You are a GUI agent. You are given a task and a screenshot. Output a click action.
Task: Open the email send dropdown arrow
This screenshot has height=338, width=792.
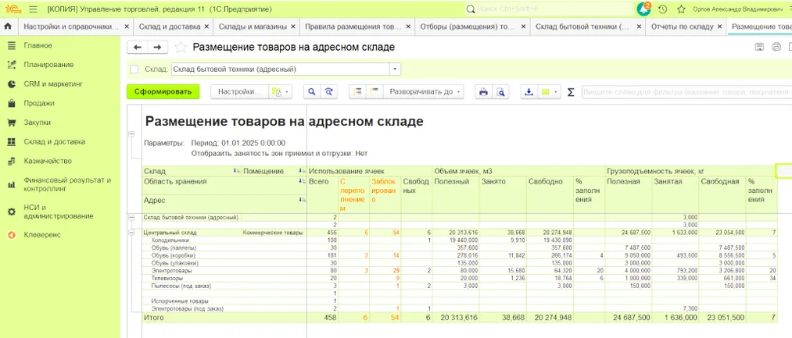point(556,92)
